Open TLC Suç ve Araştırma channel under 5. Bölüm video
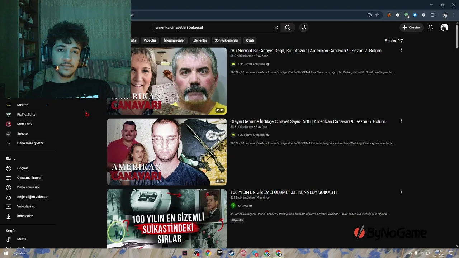The image size is (459, 258). tap(251, 135)
